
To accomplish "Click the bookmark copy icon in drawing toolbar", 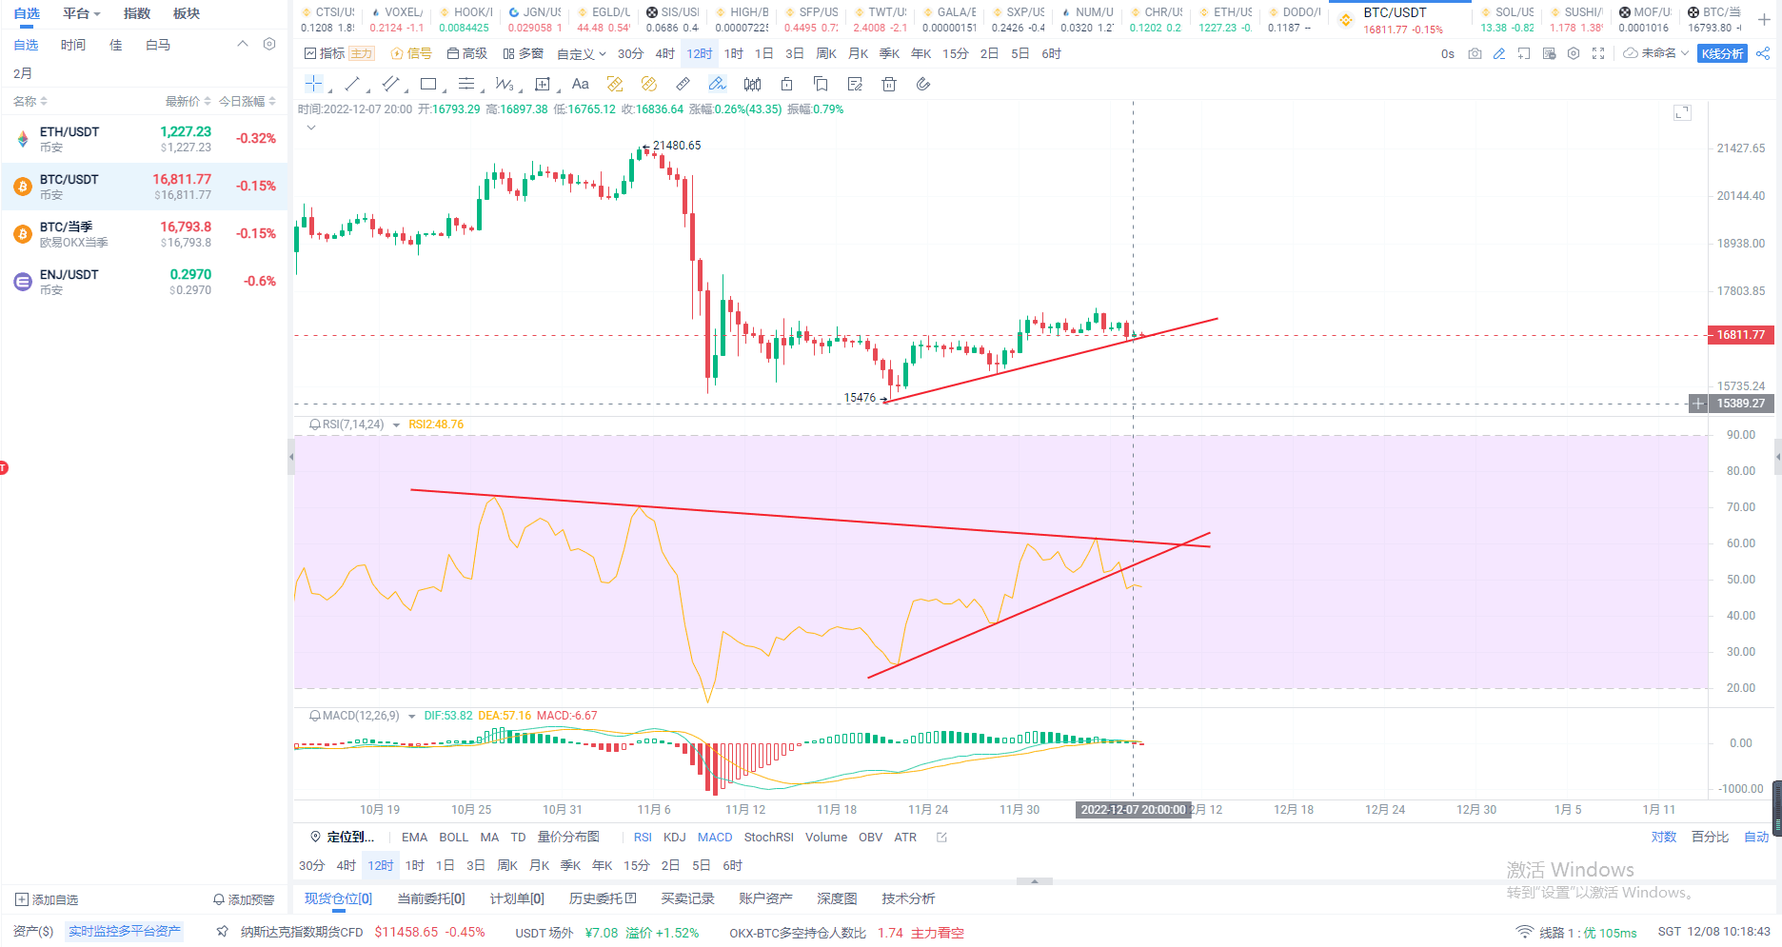I will [x=821, y=84].
